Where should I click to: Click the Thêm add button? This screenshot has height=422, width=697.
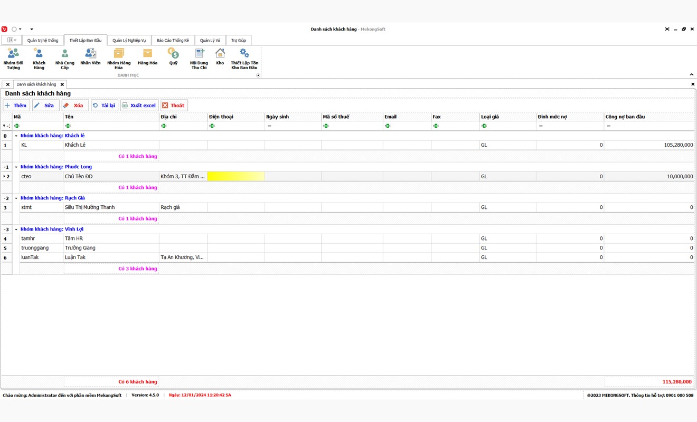[x=16, y=105]
